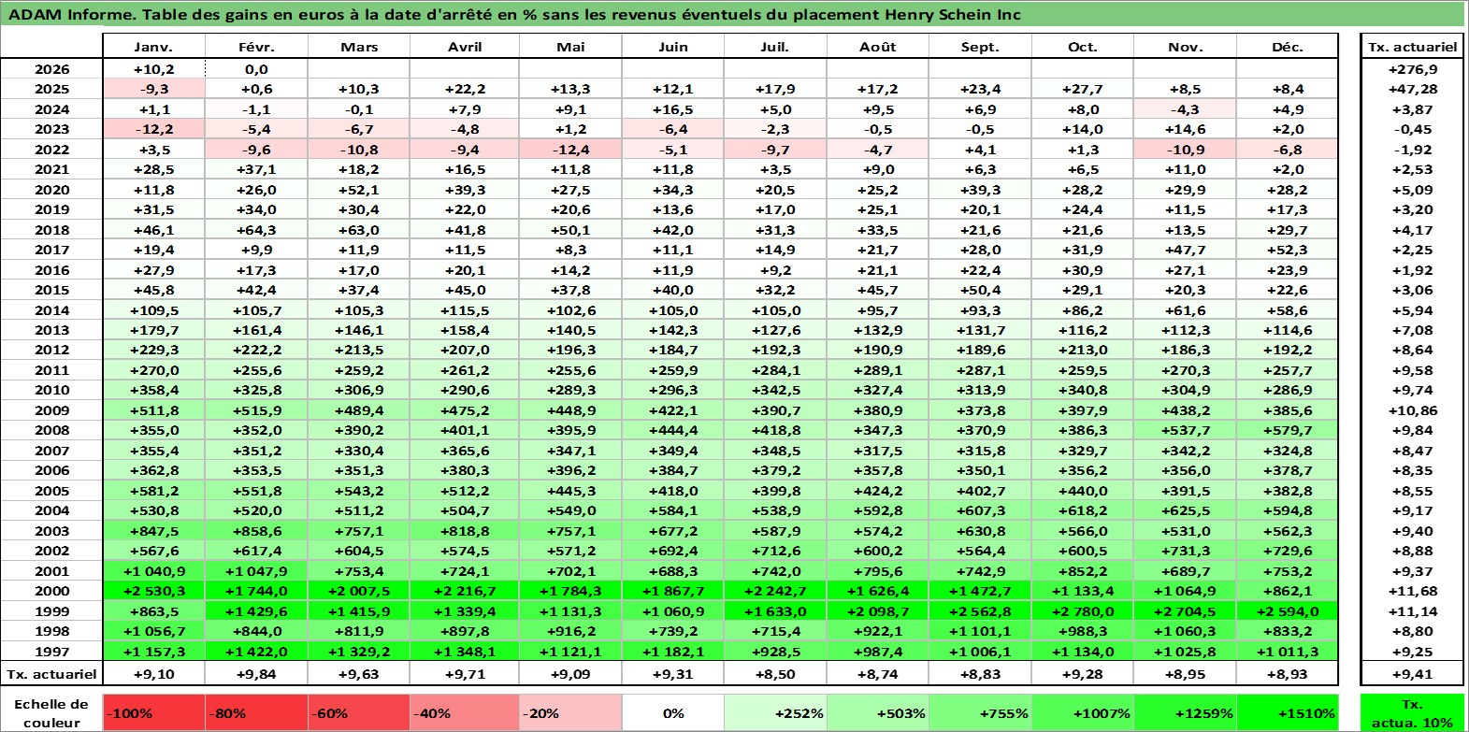Image resolution: width=1469 pixels, height=732 pixels.
Task: Select cell '+2 098,7' in 1999 Août
Action: coord(878,611)
